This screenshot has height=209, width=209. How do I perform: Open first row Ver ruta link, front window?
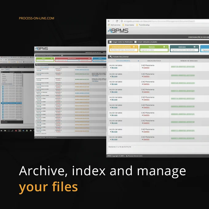click(114, 68)
